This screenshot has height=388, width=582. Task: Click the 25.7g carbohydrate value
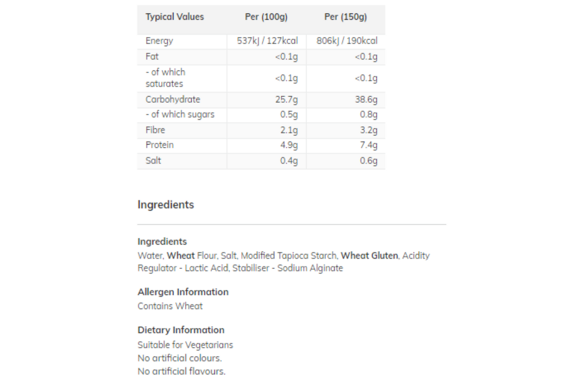pos(287,100)
